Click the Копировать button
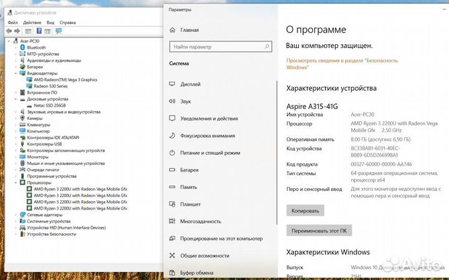449x280 pixels. (306, 211)
